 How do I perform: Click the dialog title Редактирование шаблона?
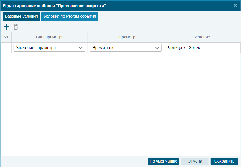pyautogui.click(x=54, y=6)
